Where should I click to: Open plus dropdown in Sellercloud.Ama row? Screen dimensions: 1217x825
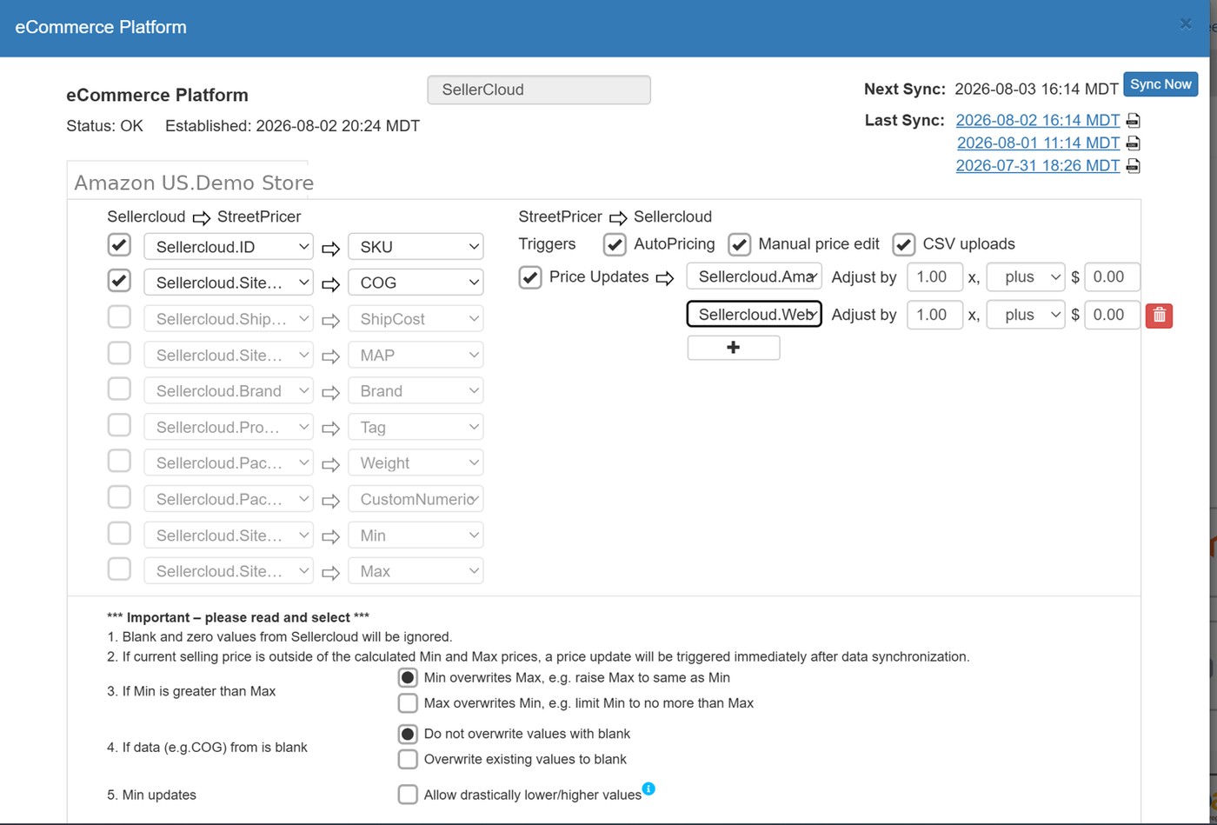click(1026, 276)
